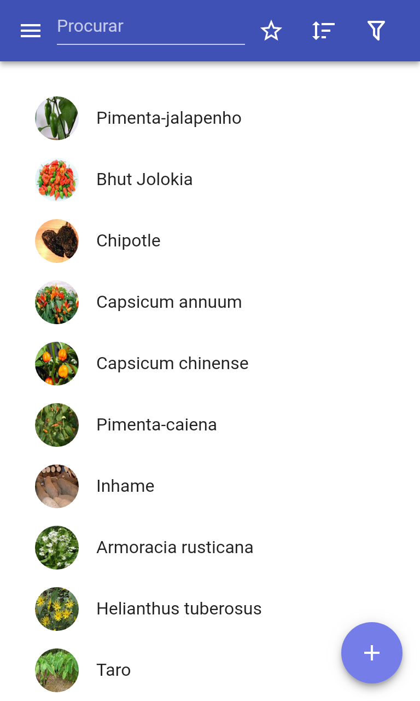Open the Pimenta-jalapenho entry

tap(168, 118)
